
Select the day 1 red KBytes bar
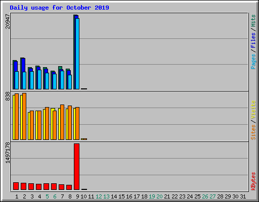[x=16, y=186]
